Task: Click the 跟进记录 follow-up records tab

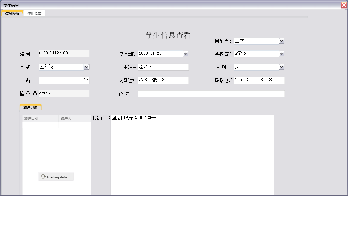Action: tap(31, 107)
